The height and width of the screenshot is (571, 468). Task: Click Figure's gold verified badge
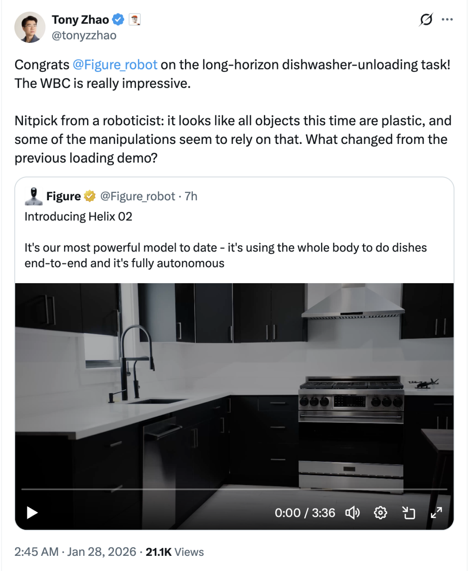90,196
